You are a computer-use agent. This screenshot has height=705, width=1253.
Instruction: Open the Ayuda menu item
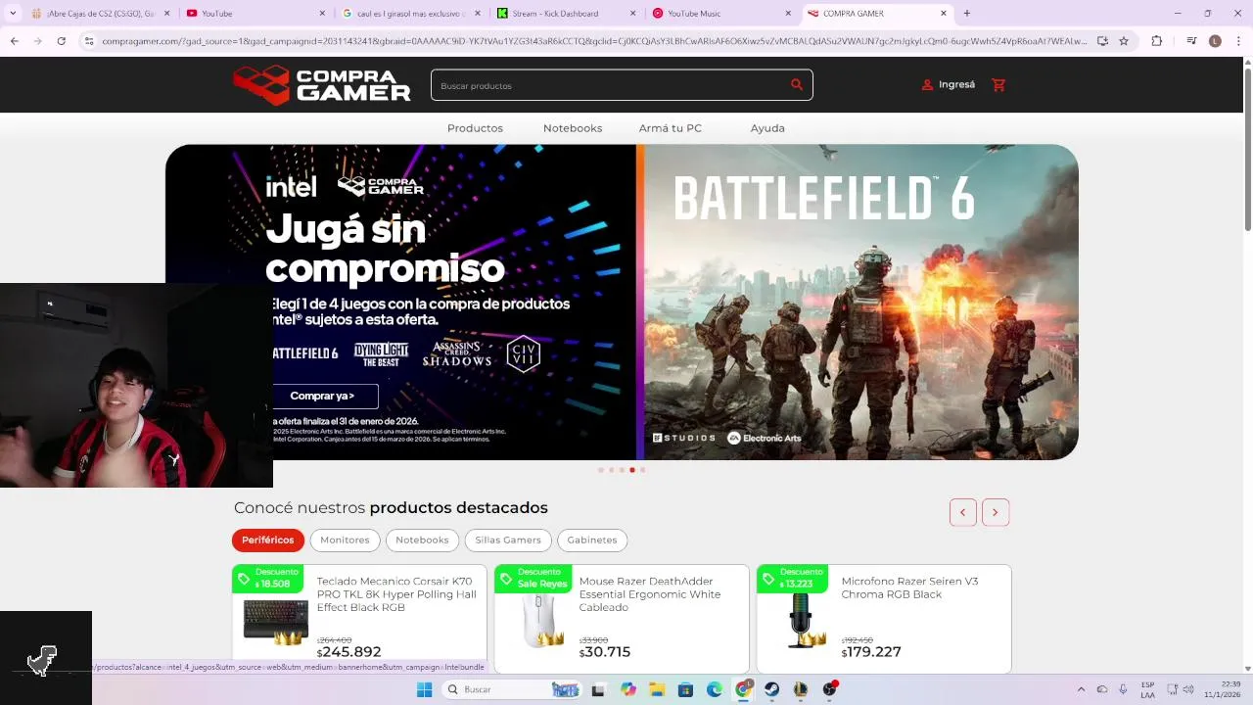pyautogui.click(x=767, y=128)
